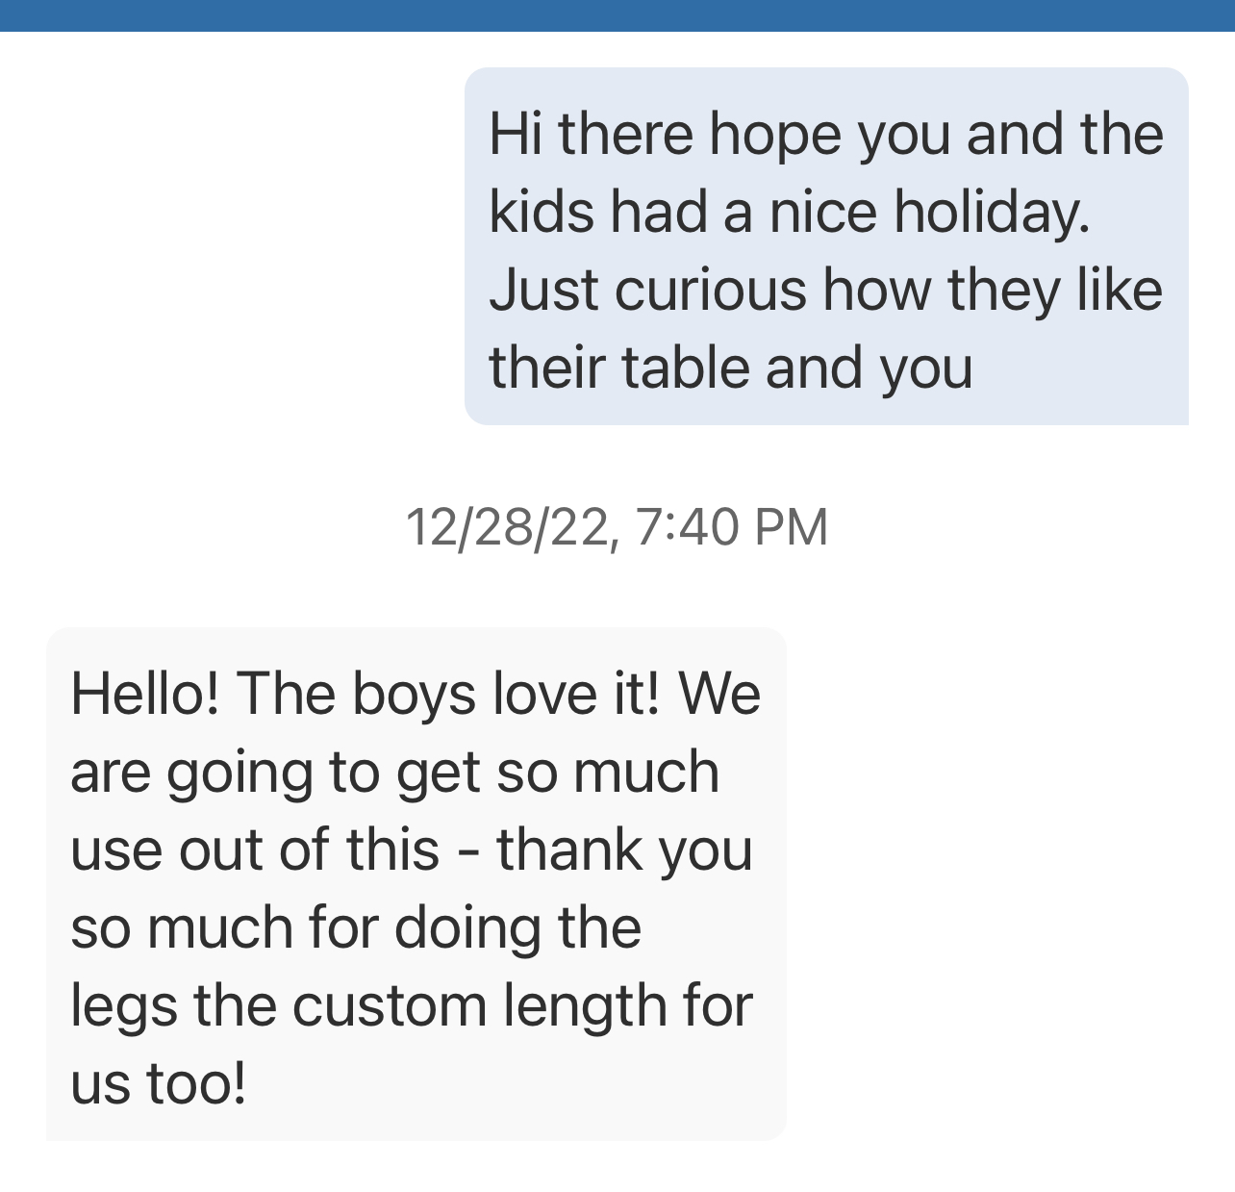Image resolution: width=1235 pixels, height=1192 pixels.
Task: Click the word "holiday" in sent message
Action: coord(991,212)
